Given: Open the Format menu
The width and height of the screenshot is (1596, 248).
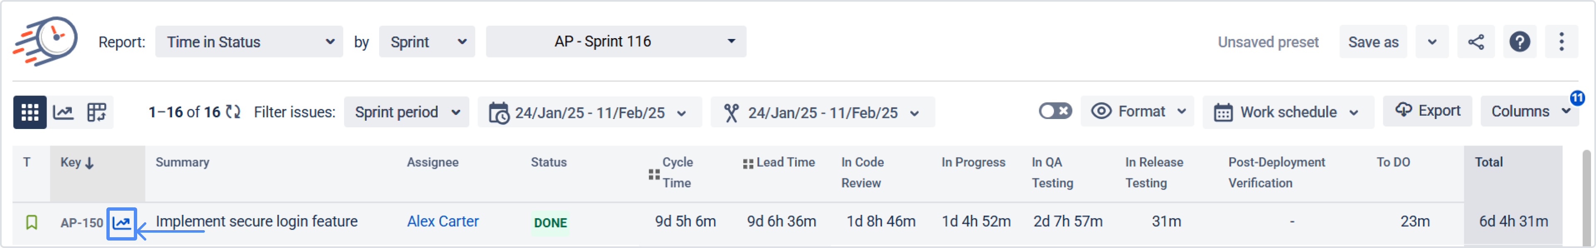Looking at the screenshot, I should (x=1138, y=111).
